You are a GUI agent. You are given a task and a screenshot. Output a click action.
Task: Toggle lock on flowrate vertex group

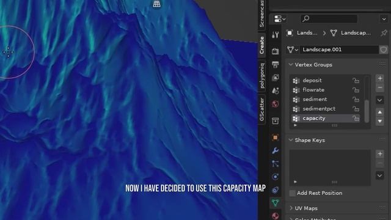tap(356, 90)
